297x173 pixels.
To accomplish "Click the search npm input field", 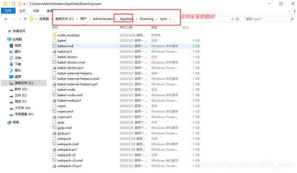I will click(x=267, y=19).
